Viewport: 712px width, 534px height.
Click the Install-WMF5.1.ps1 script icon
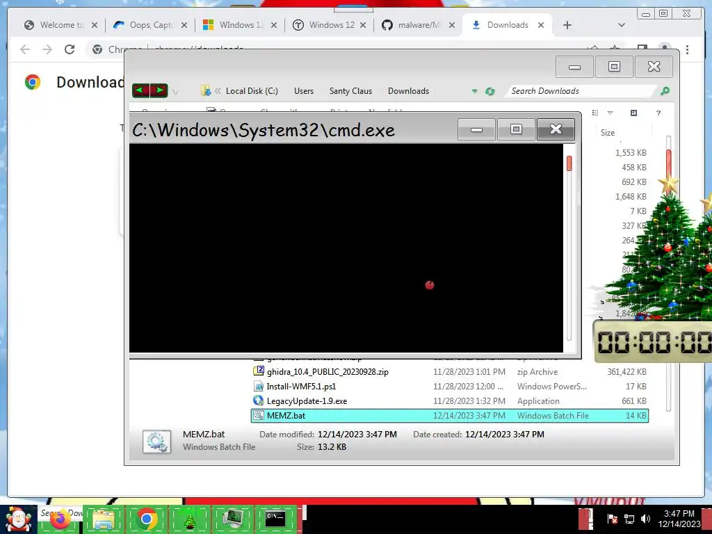pyautogui.click(x=259, y=386)
